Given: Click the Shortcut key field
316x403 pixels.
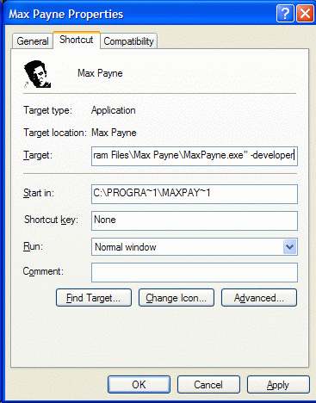Looking at the screenshot, I should click(x=195, y=220).
